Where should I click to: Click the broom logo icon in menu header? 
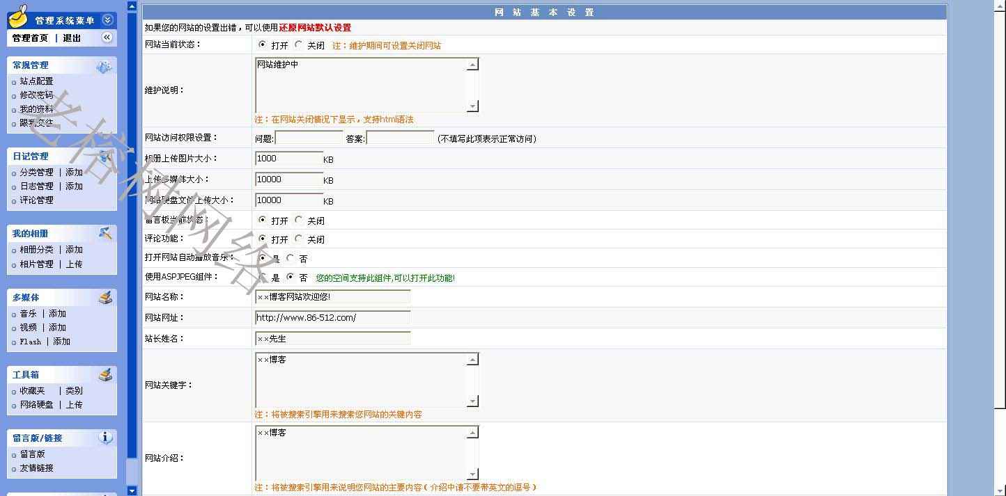[18, 16]
